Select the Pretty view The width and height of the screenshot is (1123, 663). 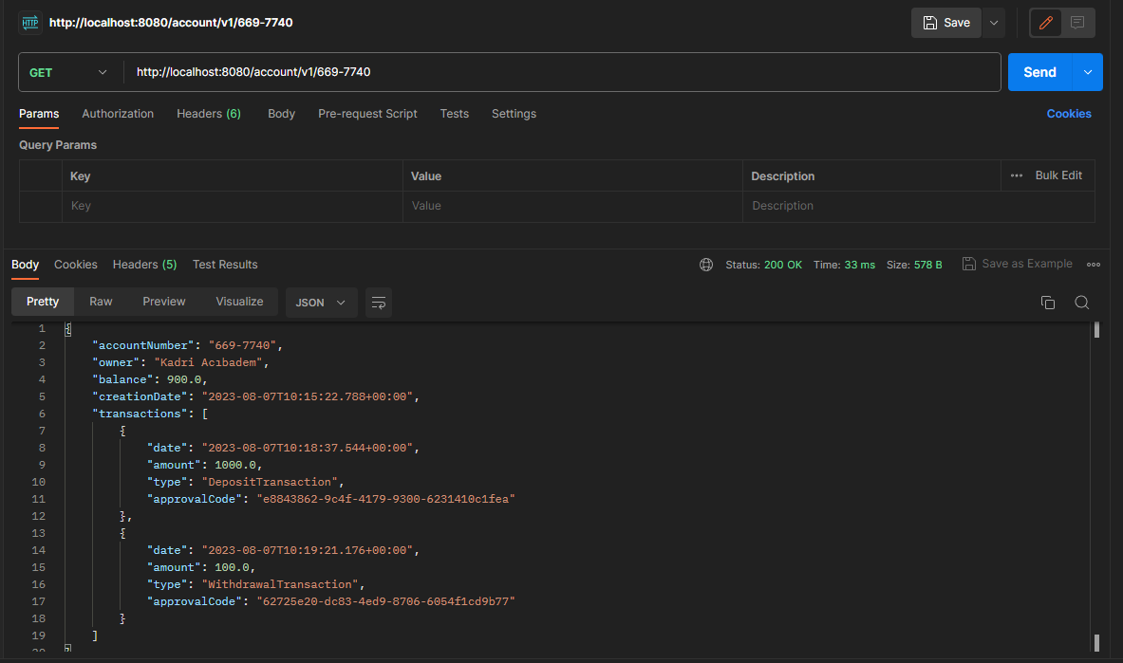[x=43, y=303]
